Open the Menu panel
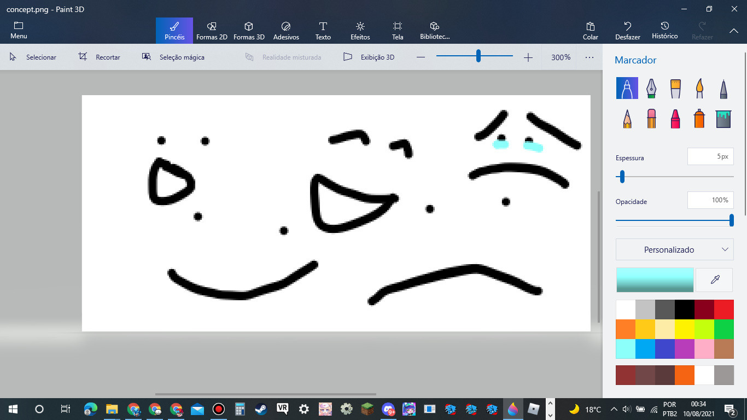This screenshot has width=747, height=420. coord(18,30)
